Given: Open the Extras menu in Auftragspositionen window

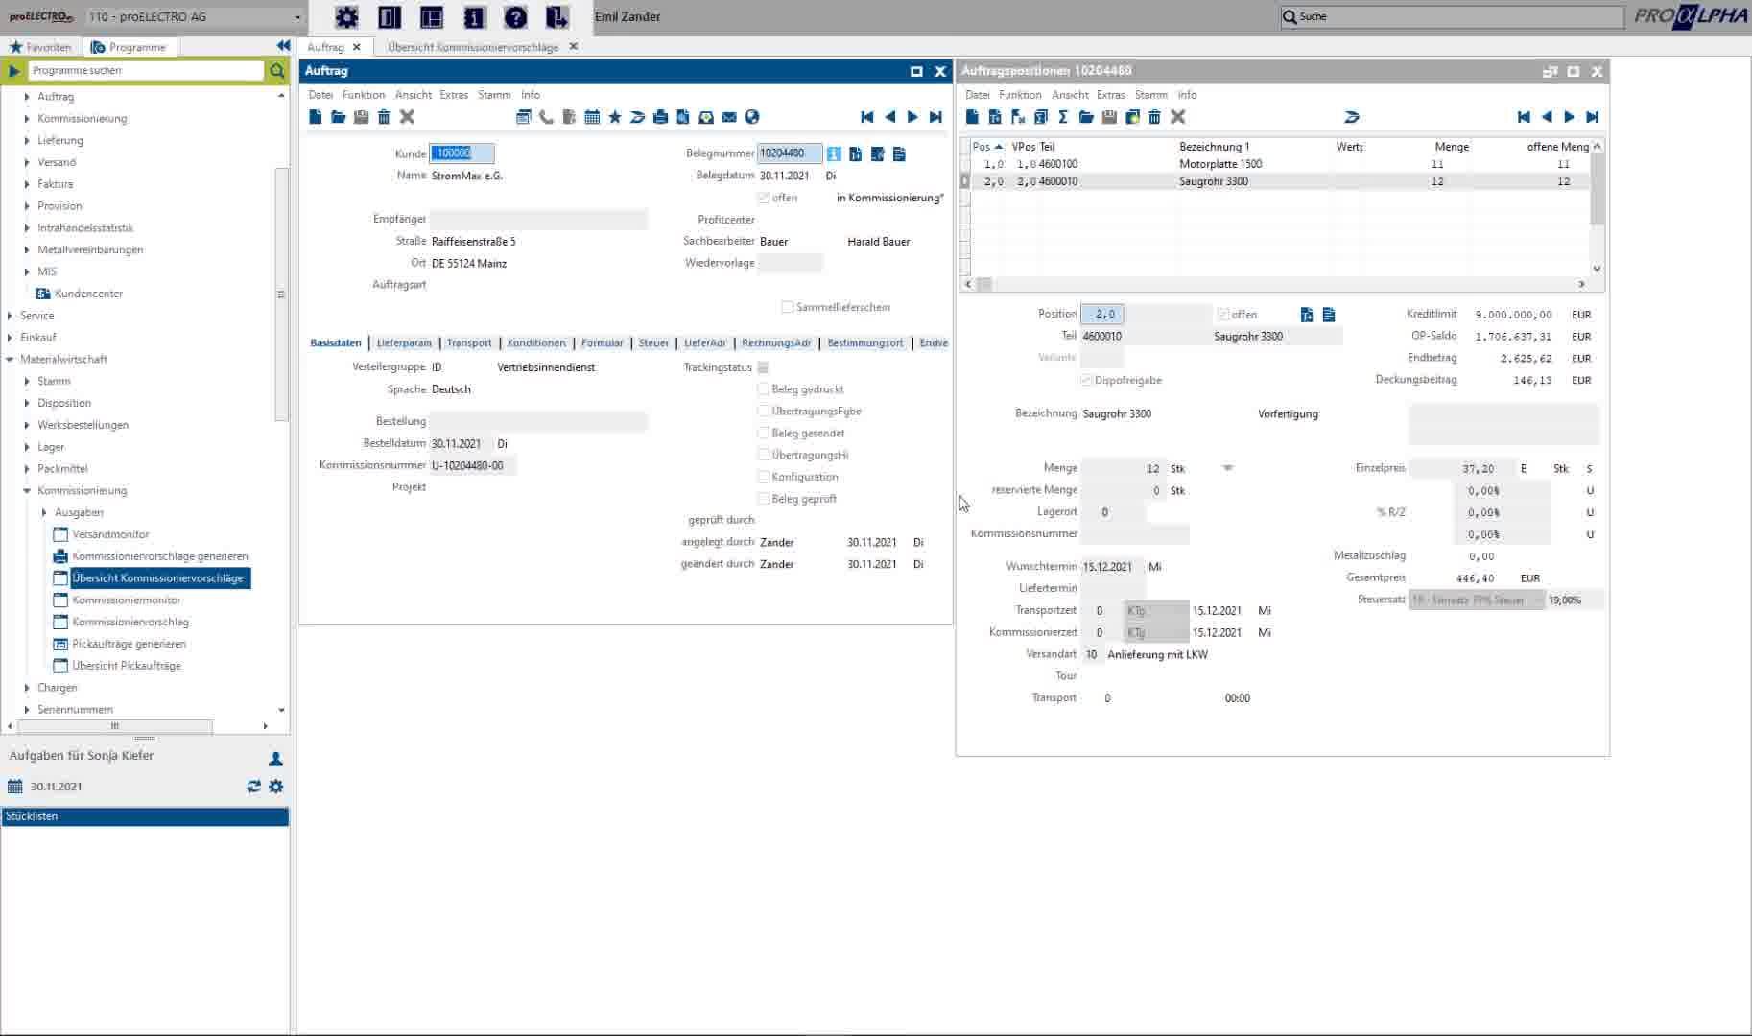Looking at the screenshot, I should tap(1111, 95).
